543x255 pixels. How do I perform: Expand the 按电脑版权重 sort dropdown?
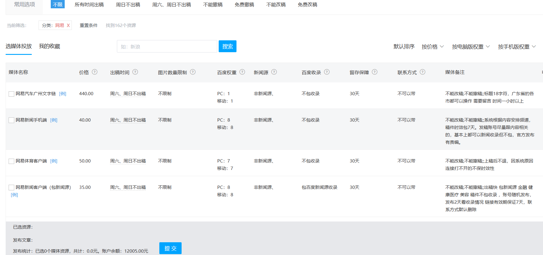coord(471,47)
